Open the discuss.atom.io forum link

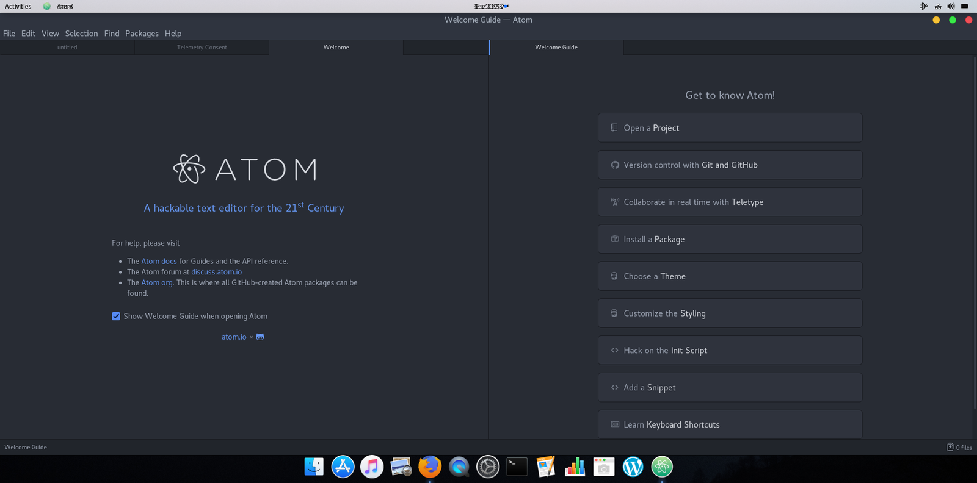point(216,272)
